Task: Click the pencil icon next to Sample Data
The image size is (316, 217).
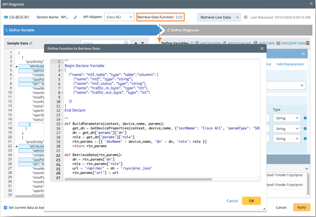Action: pos(31,43)
